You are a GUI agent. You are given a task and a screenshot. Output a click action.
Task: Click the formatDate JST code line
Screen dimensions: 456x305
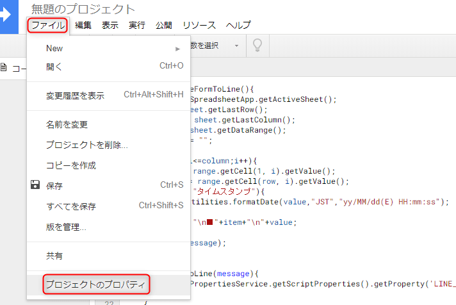pos(320,202)
